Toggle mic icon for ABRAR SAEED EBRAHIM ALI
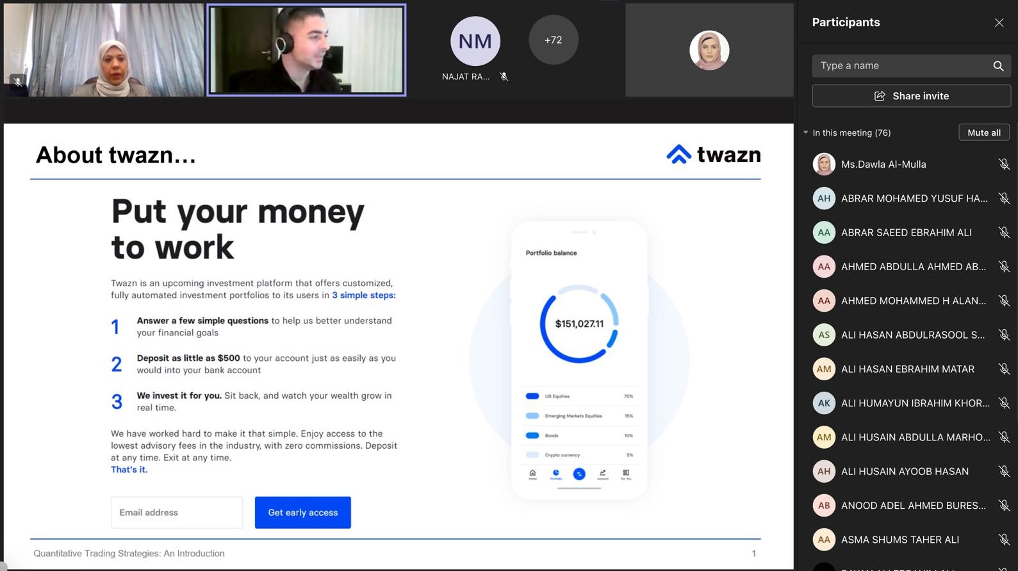The height and width of the screenshot is (571, 1018). coord(1003,232)
